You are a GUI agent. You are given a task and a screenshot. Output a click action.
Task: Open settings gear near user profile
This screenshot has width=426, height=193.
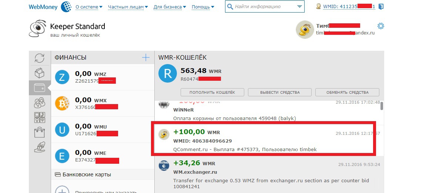click(381, 26)
